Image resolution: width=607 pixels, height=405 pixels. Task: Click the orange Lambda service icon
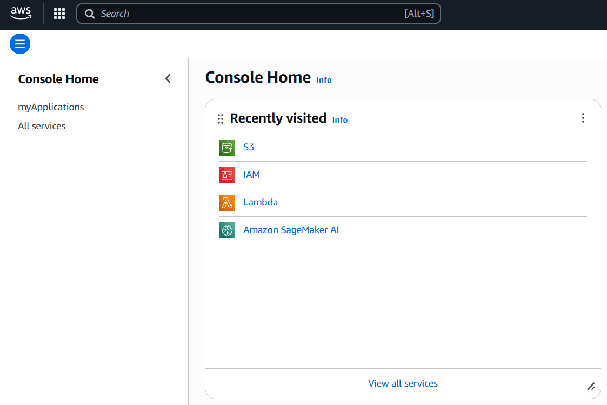227,203
